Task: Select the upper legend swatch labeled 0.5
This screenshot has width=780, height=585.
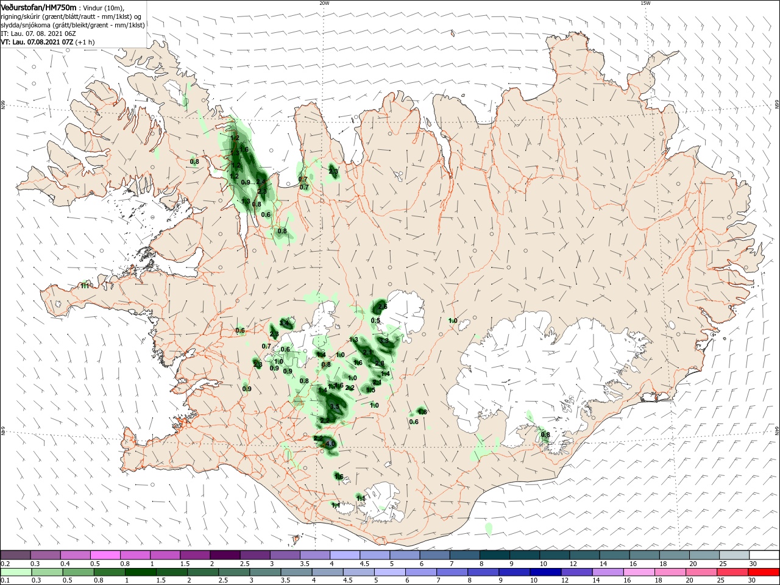Action: click(x=105, y=555)
